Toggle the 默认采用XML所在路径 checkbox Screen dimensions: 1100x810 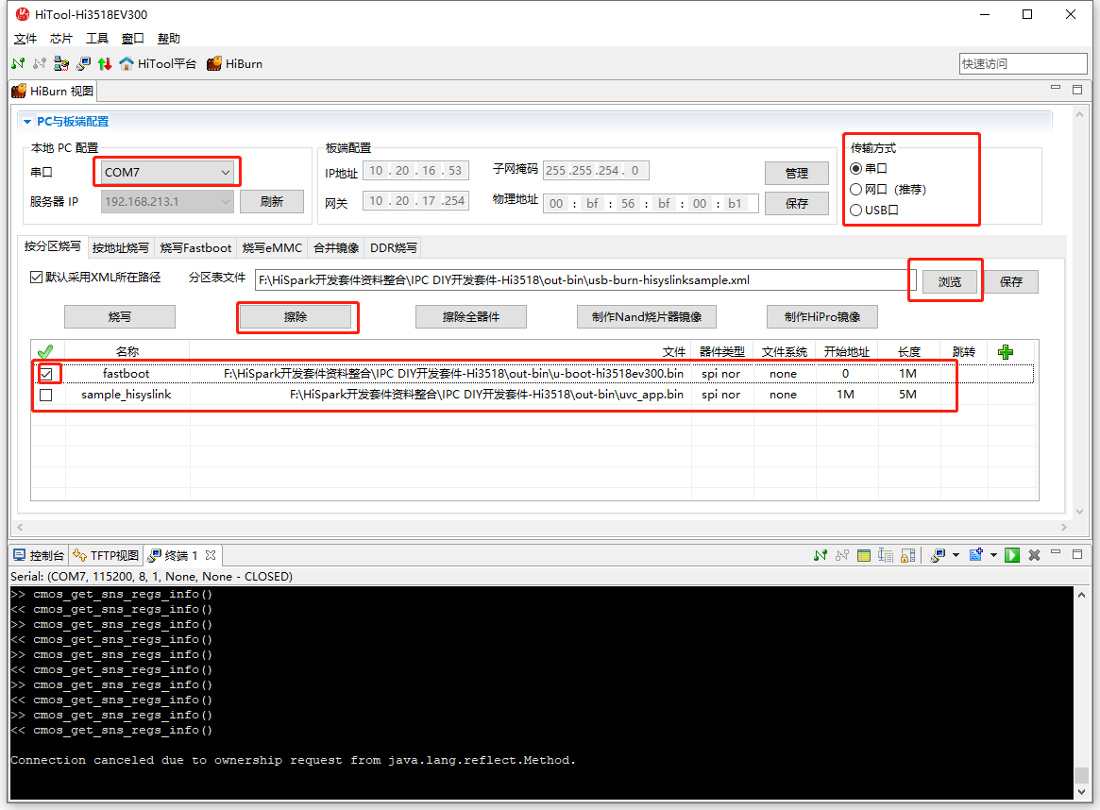click(37, 277)
